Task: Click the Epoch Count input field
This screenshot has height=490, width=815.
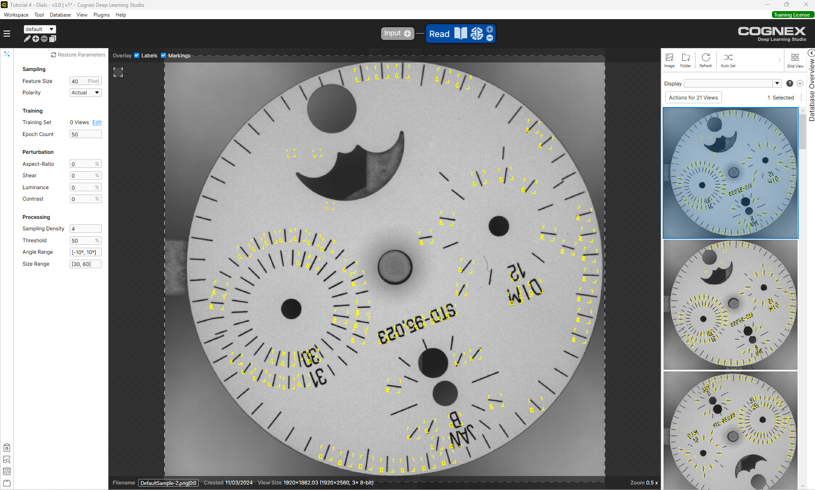Action: [x=85, y=134]
